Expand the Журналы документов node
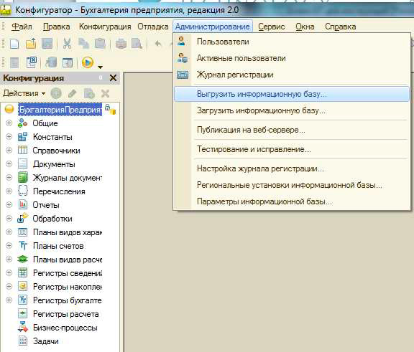The image size is (414, 352). click(9, 178)
